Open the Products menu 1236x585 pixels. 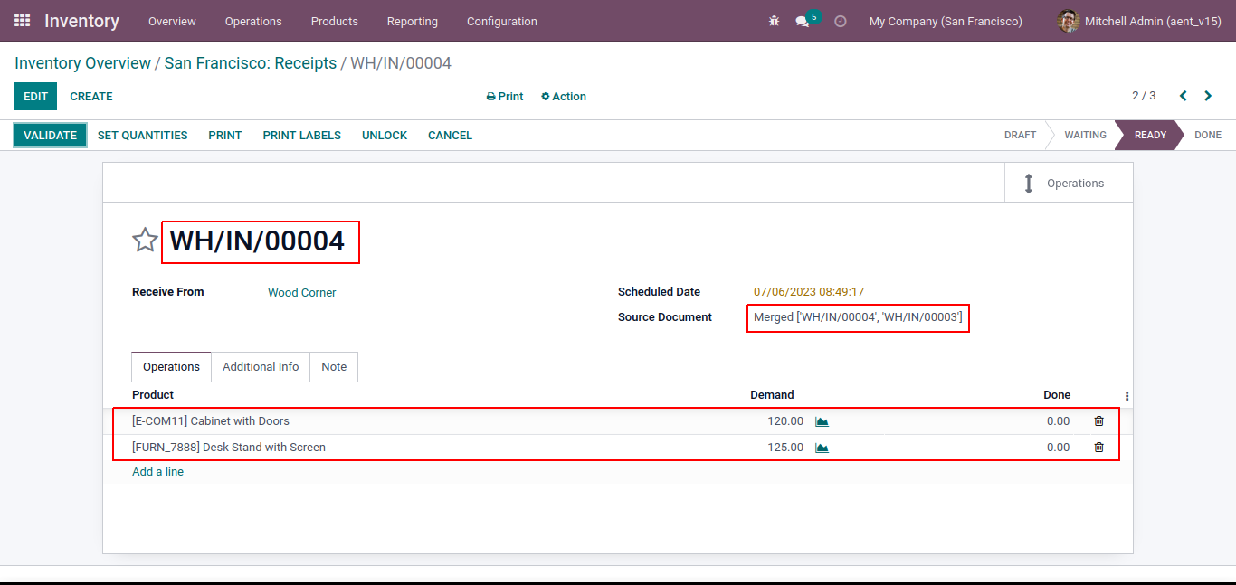pos(335,21)
